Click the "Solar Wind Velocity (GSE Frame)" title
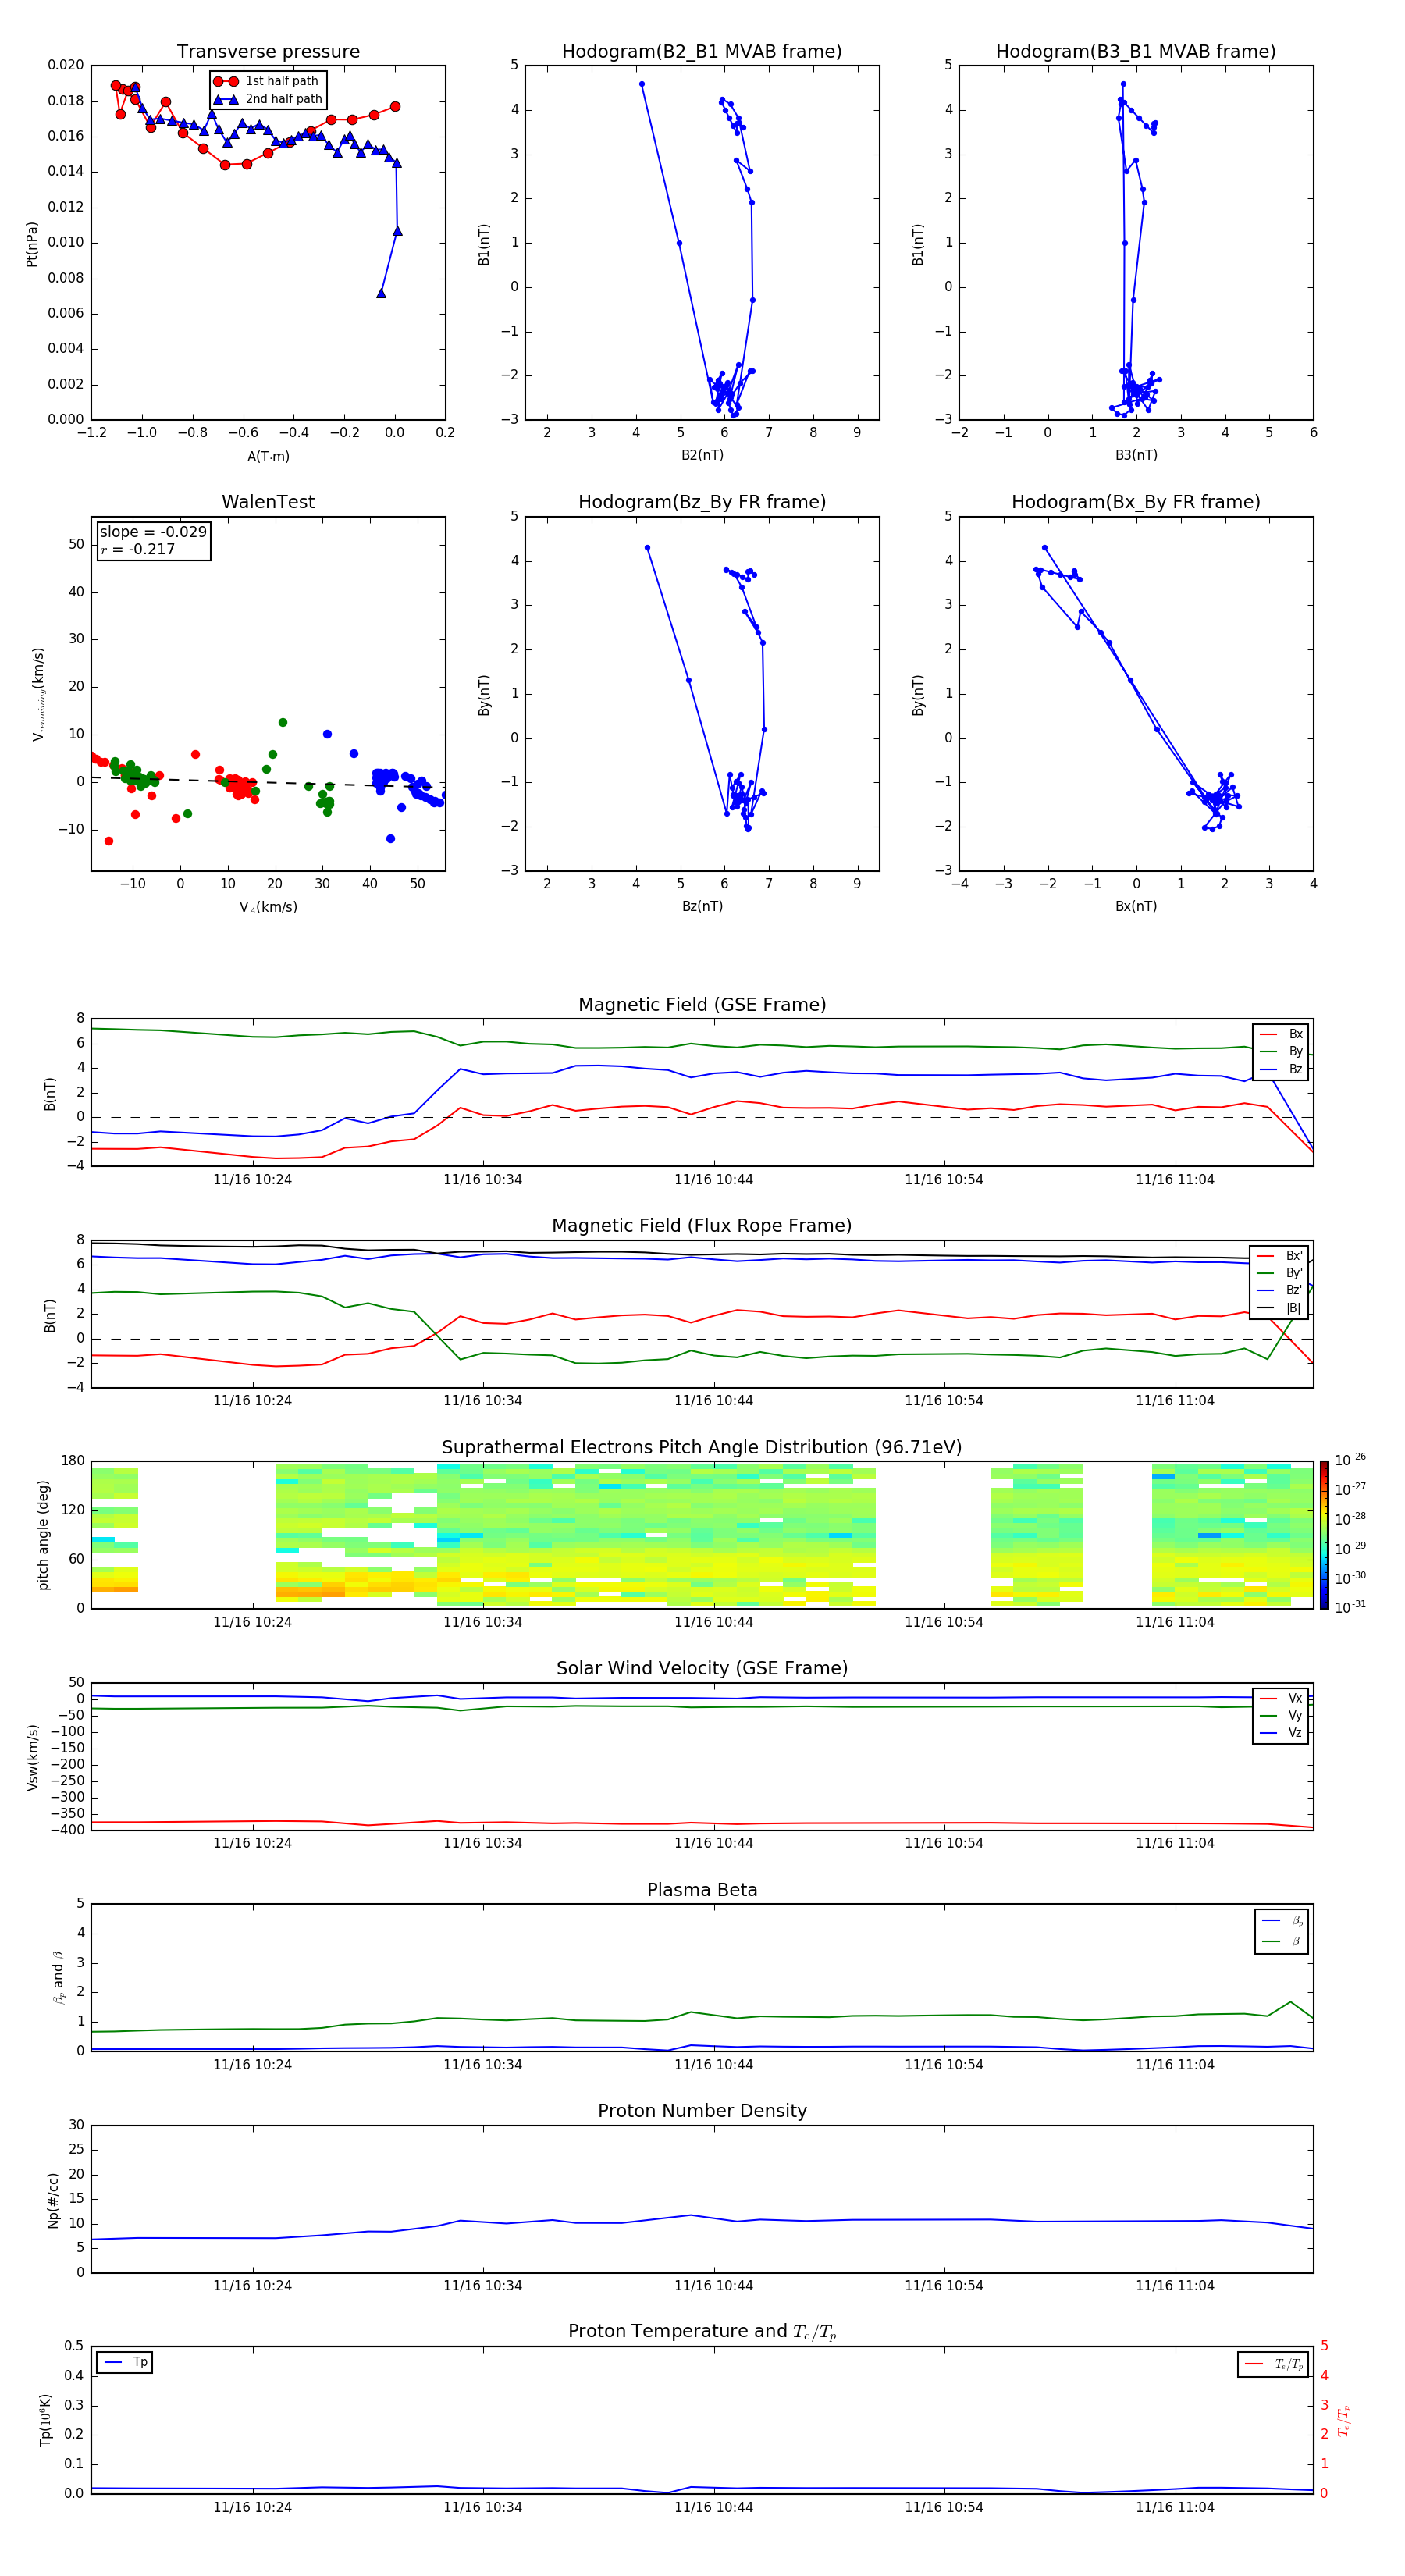This screenshot has height=2576, width=1405. coord(702,1669)
